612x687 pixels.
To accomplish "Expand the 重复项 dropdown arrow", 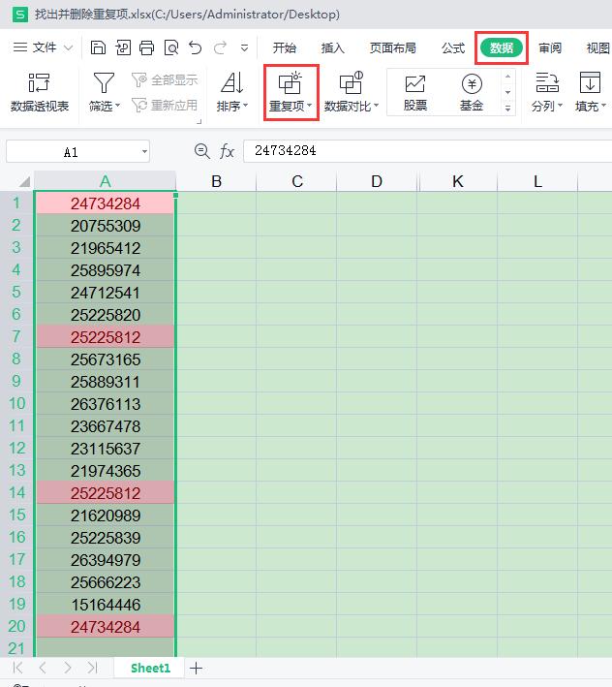I will pyautogui.click(x=310, y=106).
